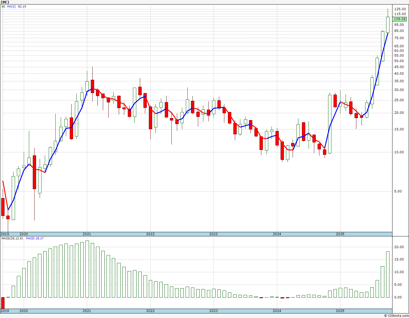Click the latest tall green candlestick

click(x=388, y=25)
